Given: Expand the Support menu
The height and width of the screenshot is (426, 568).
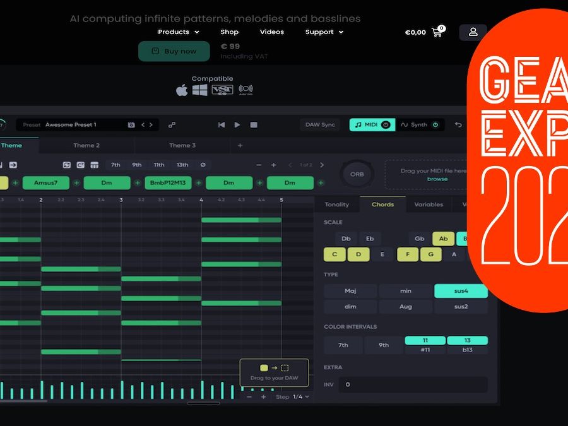Looking at the screenshot, I should (x=324, y=32).
